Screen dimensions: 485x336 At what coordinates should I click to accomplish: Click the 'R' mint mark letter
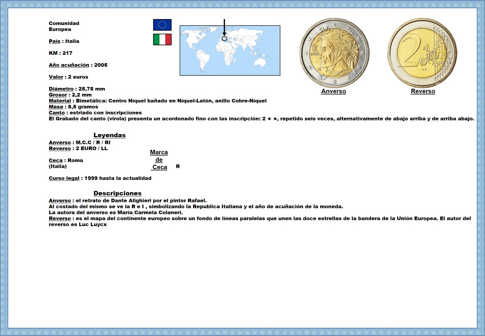pos(178,166)
